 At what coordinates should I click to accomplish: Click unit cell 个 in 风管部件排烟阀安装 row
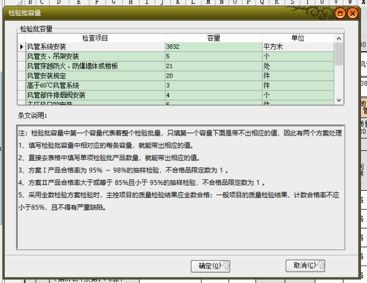(x=298, y=95)
